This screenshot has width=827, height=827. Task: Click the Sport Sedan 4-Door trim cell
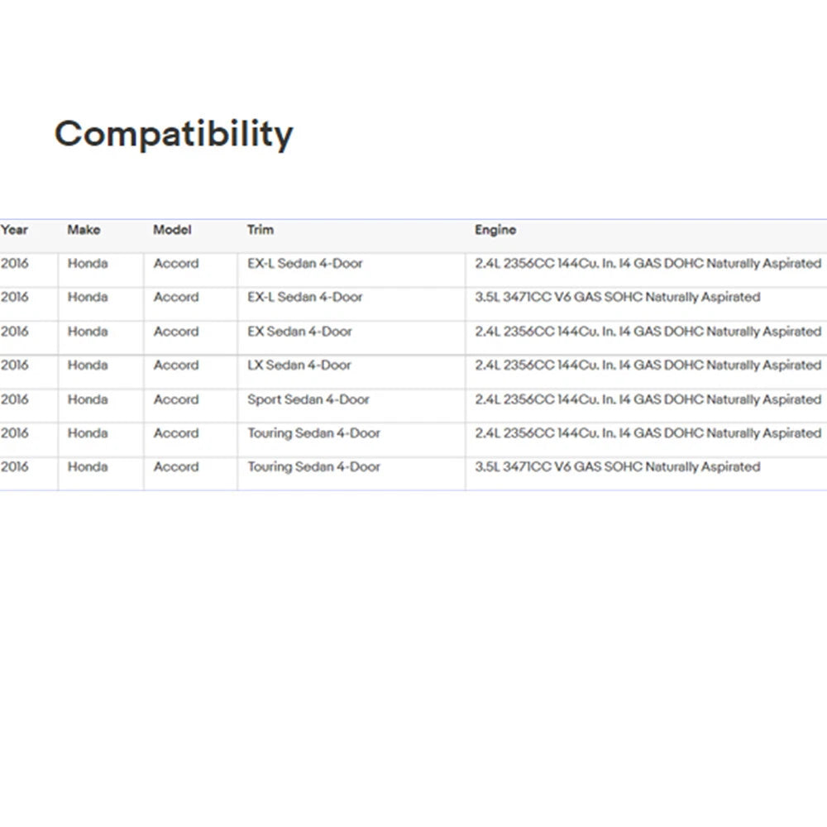[308, 399]
